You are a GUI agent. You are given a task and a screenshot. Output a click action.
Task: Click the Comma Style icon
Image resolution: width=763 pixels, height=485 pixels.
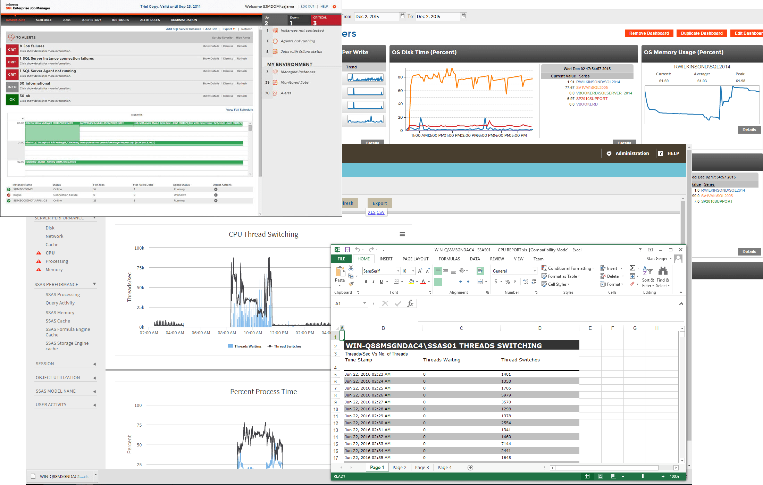(x=515, y=282)
